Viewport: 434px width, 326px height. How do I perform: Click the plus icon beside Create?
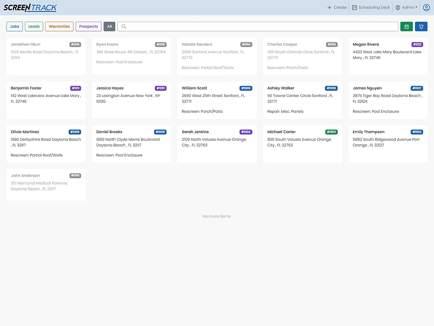click(329, 7)
